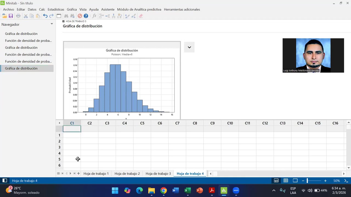Click zoom in plus button
The image size is (351, 197).
pos(325,181)
